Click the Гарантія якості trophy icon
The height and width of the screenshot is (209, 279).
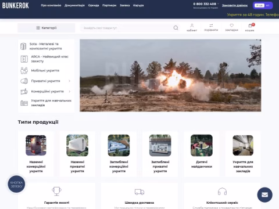coord(56,191)
